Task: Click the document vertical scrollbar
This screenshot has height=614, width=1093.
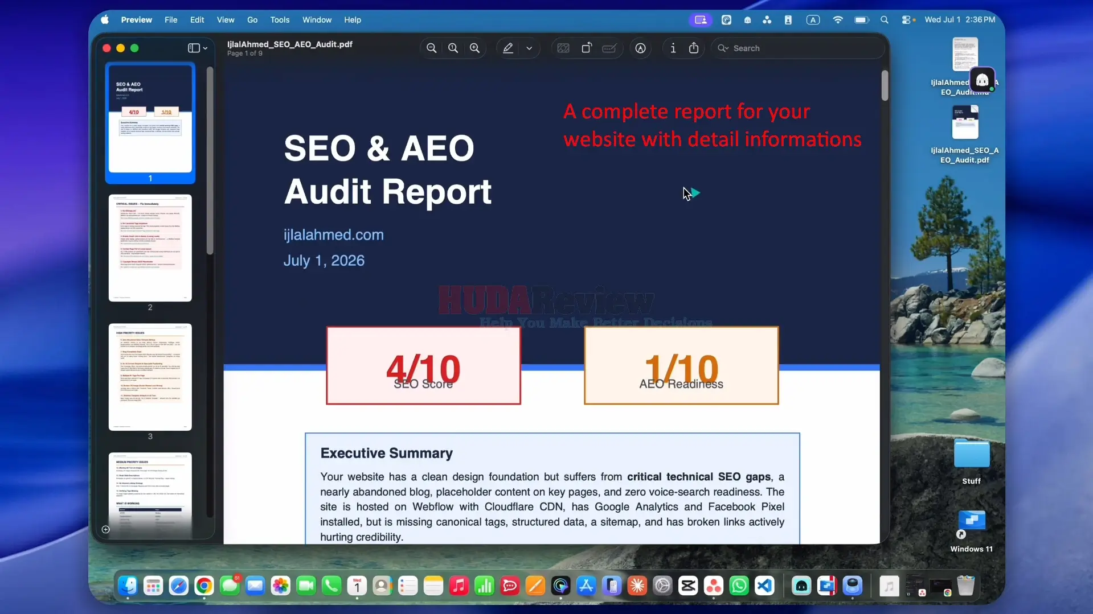Action: (x=885, y=85)
